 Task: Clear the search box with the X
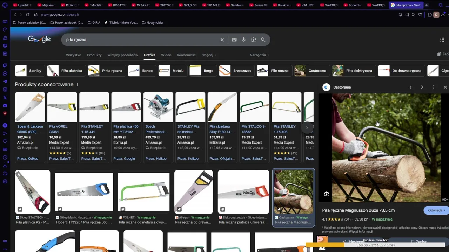tap(222, 40)
